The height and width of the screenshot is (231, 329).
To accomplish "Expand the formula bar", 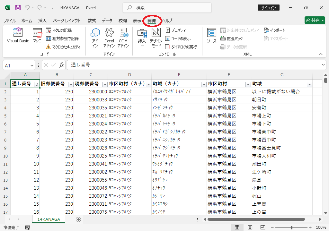I will [323, 65].
